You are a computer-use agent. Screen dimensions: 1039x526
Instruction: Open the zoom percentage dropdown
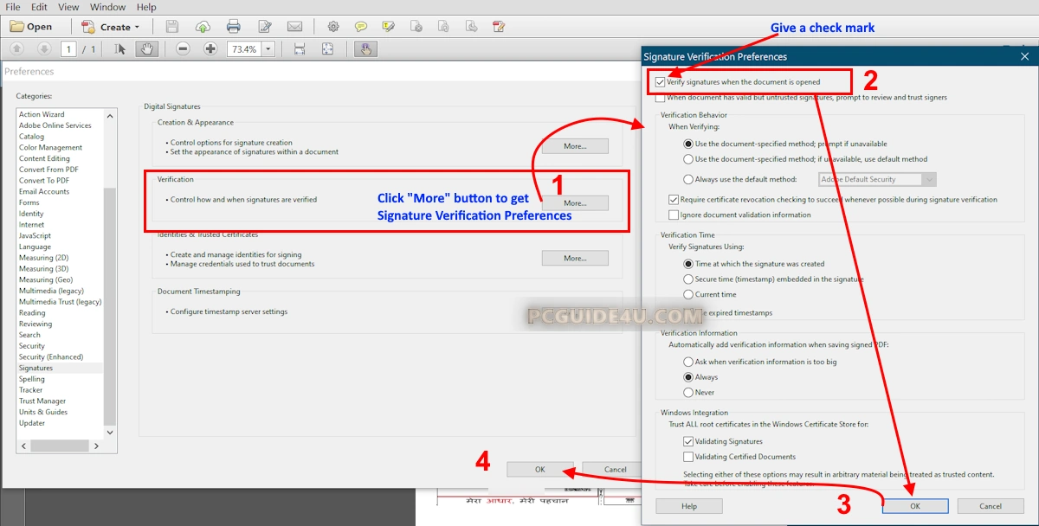tap(268, 49)
